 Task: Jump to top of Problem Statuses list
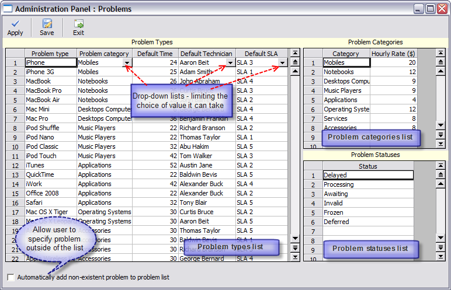coord(440,165)
